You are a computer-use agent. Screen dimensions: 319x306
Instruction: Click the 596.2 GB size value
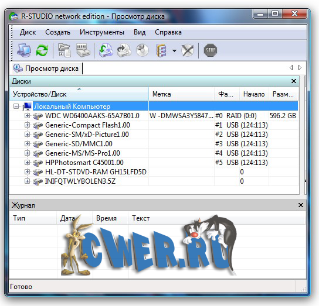283,115
